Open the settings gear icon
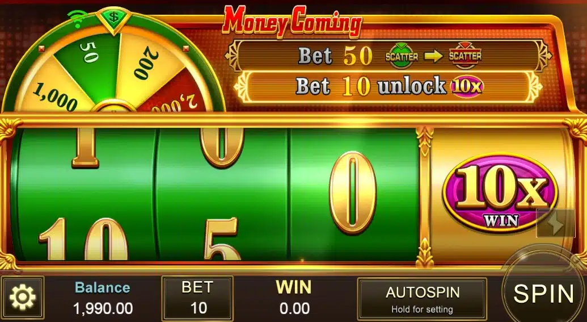This screenshot has width=587, height=322. [23, 298]
